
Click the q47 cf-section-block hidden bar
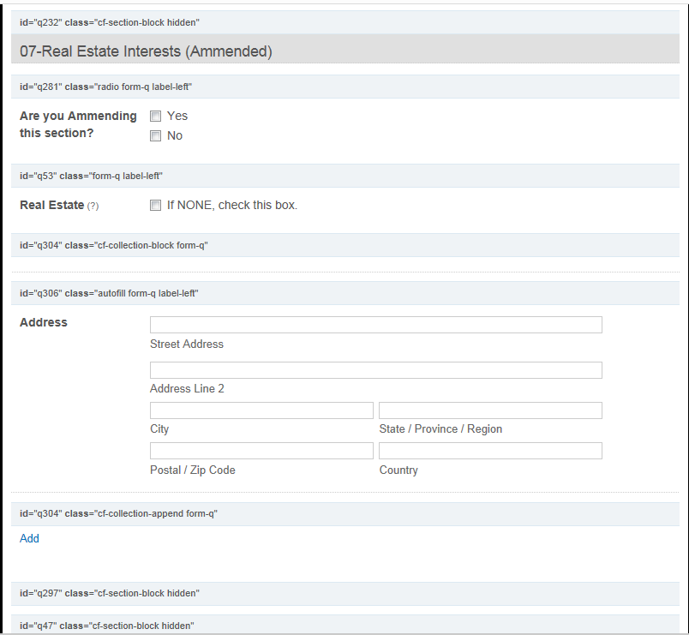pos(344,626)
